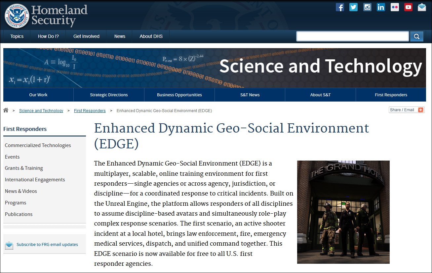Click the Homeland Security wordmark text
432x273 pixels.
pyautogui.click(x=59, y=15)
